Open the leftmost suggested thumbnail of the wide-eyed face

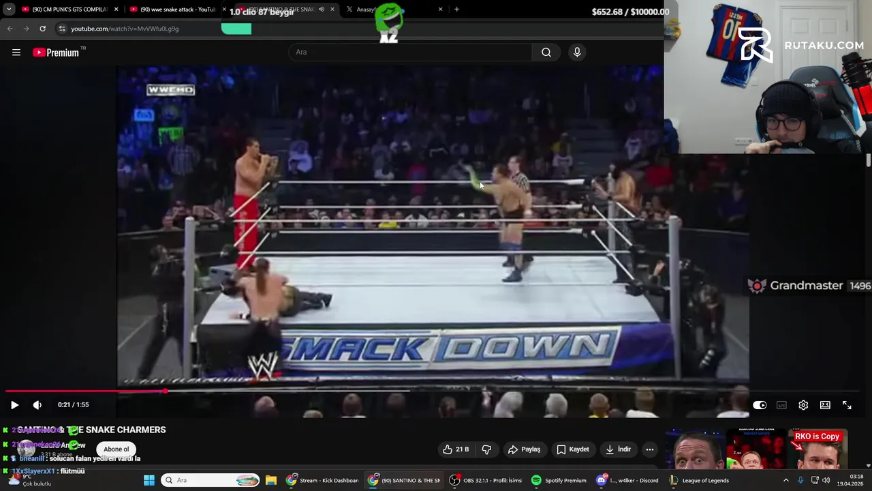click(x=694, y=450)
